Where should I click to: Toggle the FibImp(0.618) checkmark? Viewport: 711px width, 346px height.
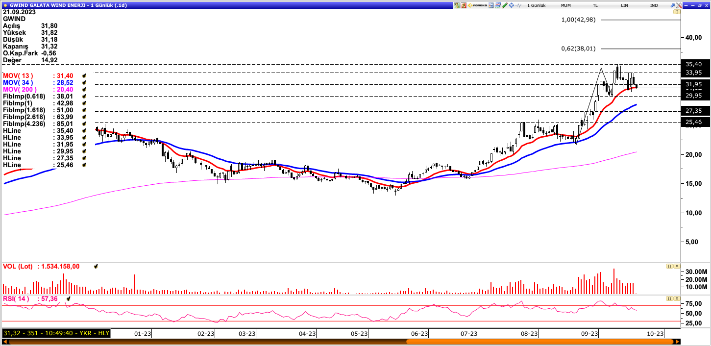tap(84, 97)
